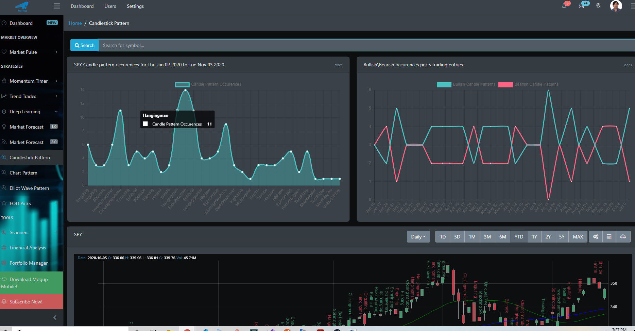Click the Trend Trades chart icon
Screen dimensions: 635x331
pos(4,96)
